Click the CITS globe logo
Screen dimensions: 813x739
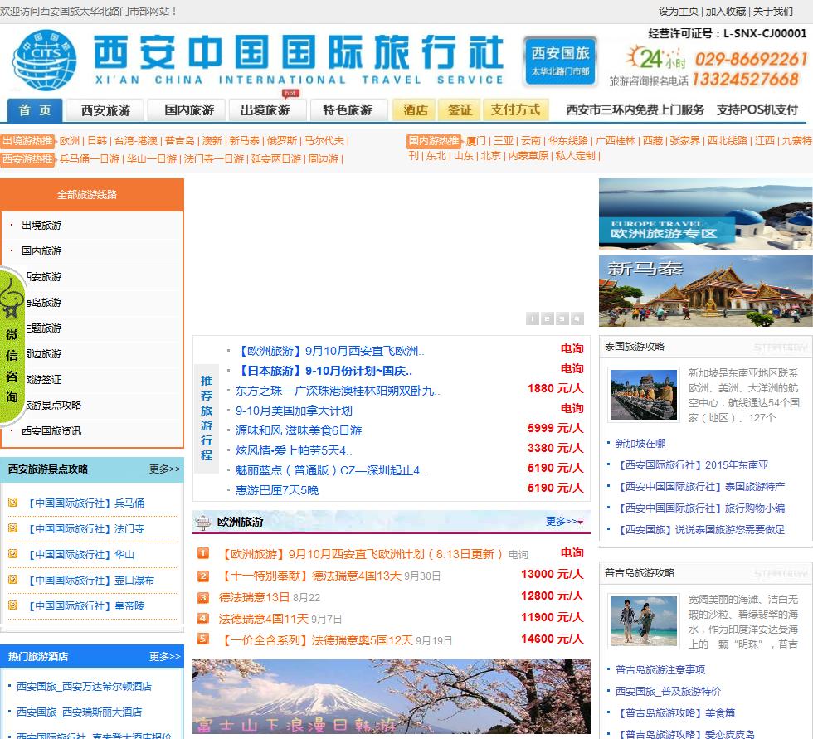pyautogui.click(x=45, y=60)
